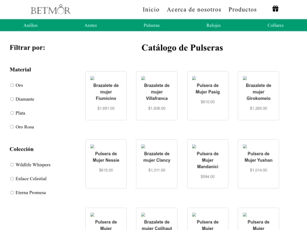
Task: Check the Eterna Promesa collection
Action: tap(12, 193)
